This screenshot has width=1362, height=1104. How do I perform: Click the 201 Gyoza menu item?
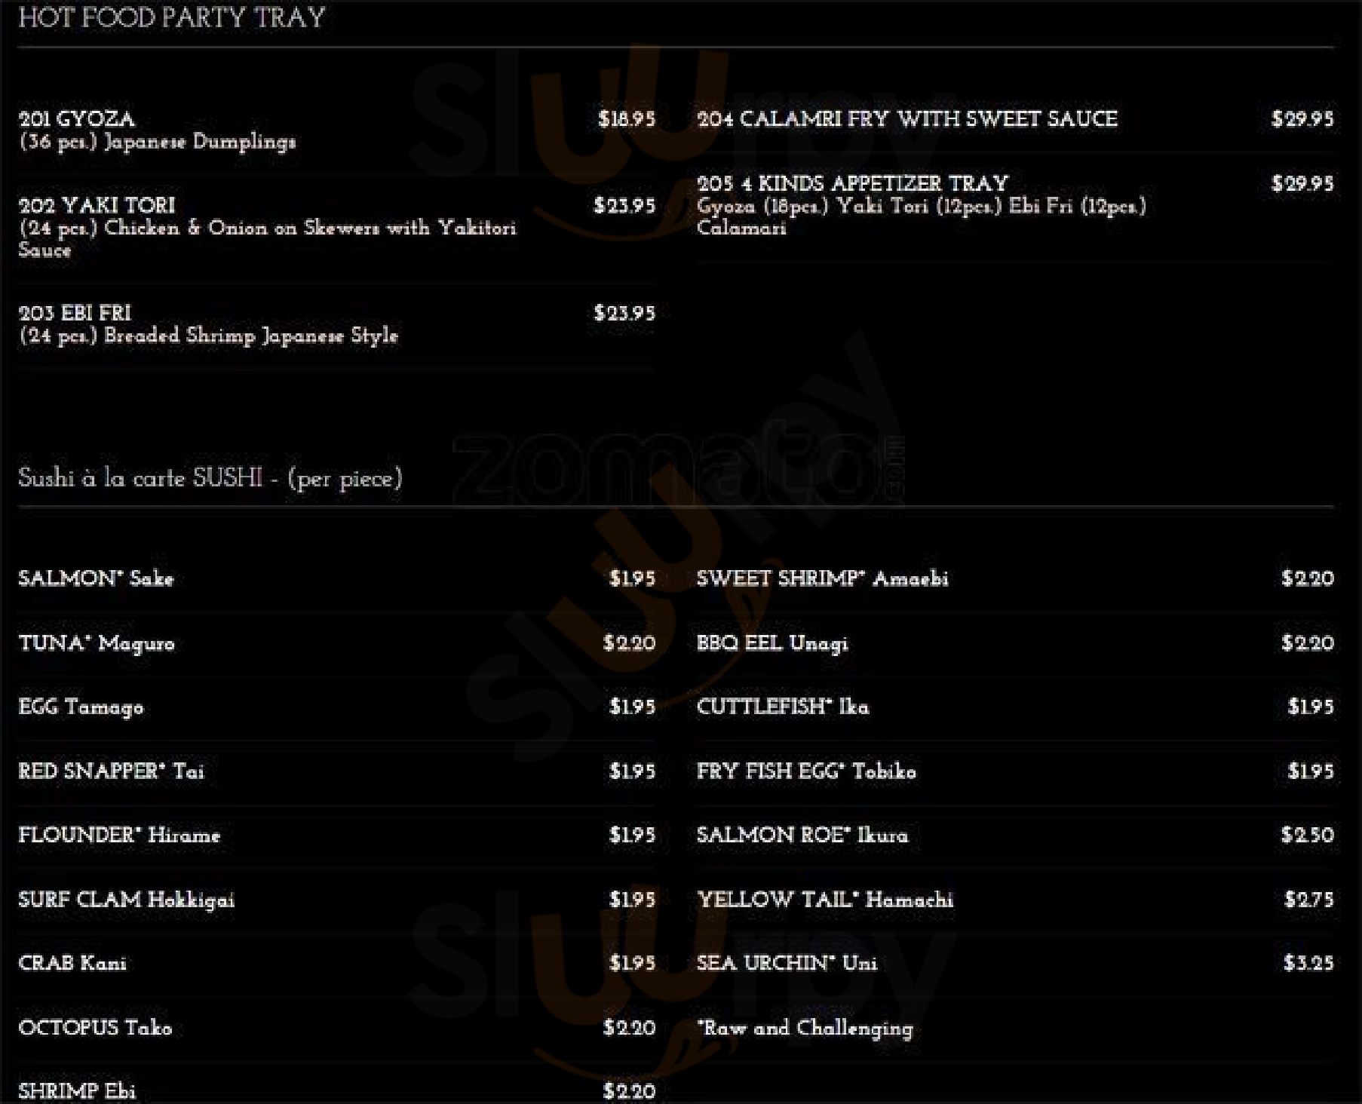point(77,119)
